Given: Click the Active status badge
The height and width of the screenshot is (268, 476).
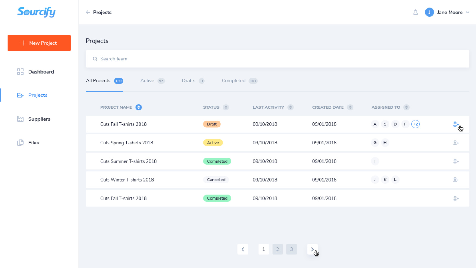Looking at the screenshot, I should click(213, 143).
